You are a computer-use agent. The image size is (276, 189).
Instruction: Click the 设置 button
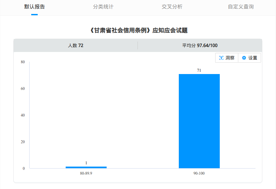[x=249, y=58]
